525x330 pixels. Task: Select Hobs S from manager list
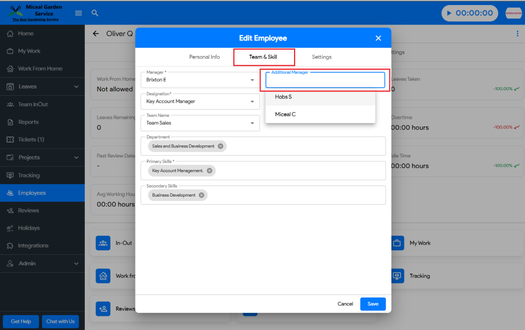tap(284, 97)
